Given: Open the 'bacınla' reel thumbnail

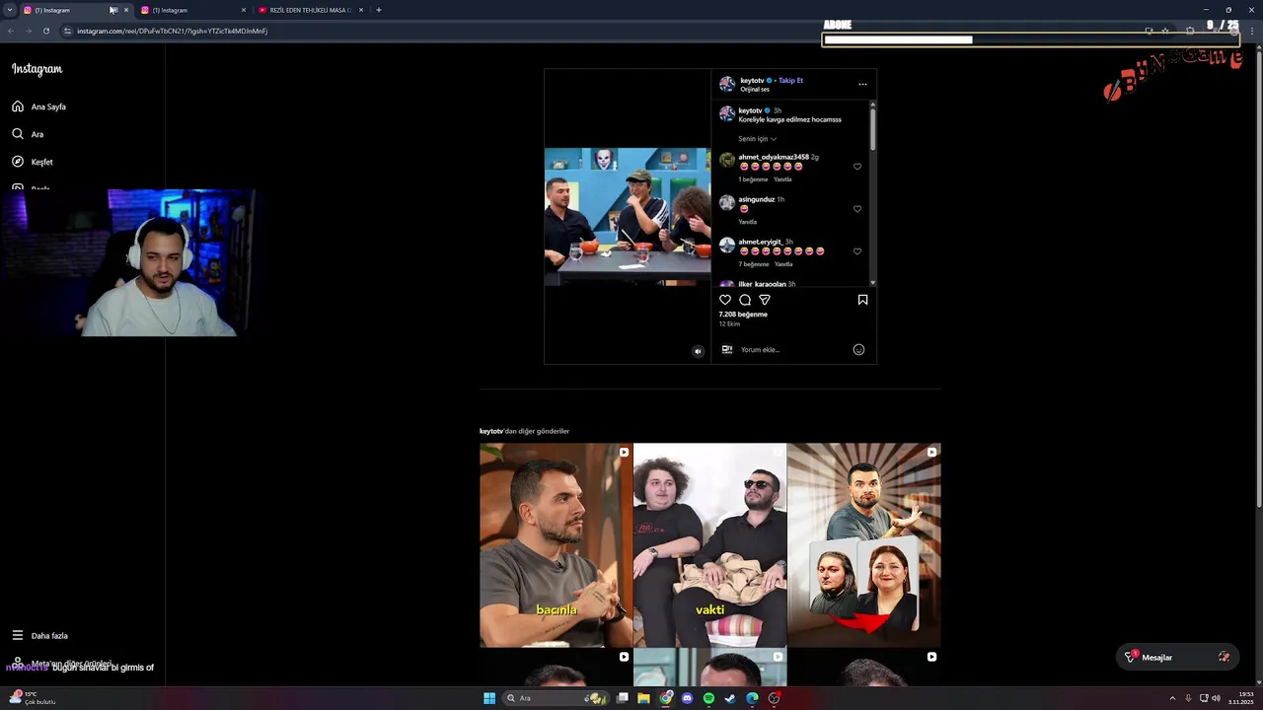Looking at the screenshot, I should pos(556,545).
